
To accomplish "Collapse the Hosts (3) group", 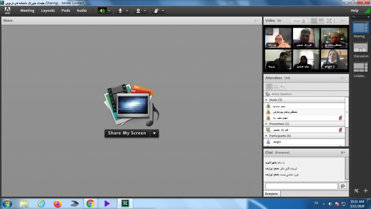I will tap(266, 100).
